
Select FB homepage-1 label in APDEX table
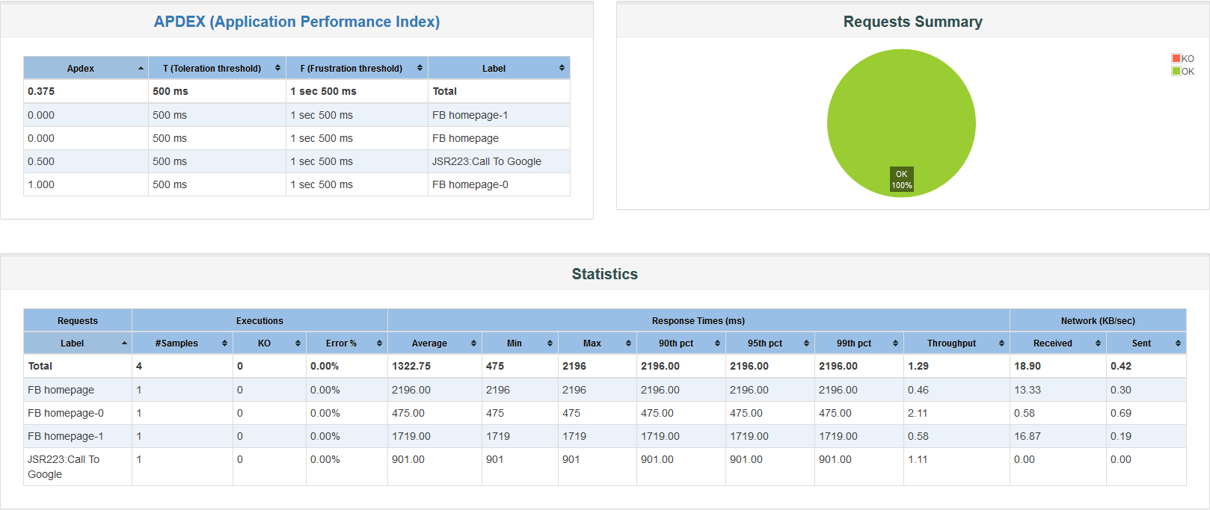(470, 115)
